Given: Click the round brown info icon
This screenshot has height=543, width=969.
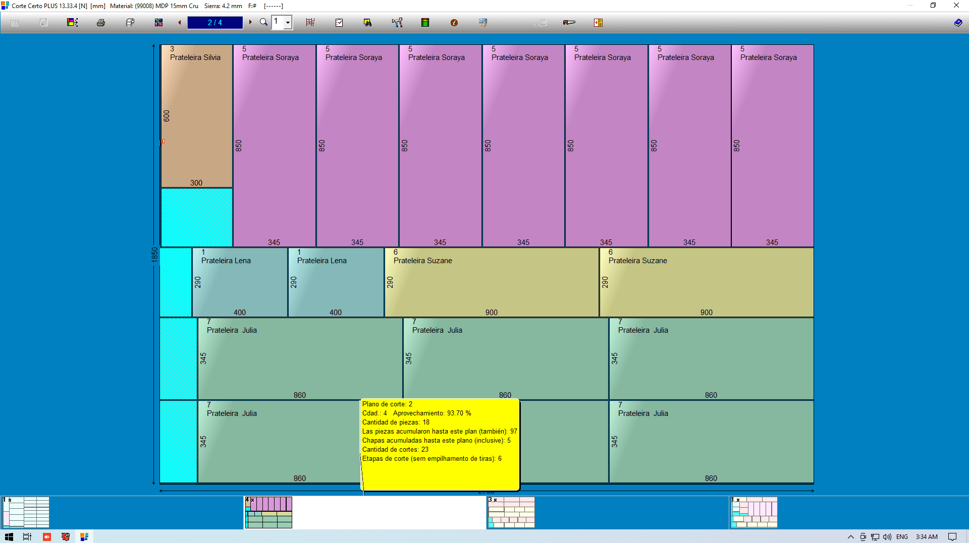Looking at the screenshot, I should pos(454,23).
